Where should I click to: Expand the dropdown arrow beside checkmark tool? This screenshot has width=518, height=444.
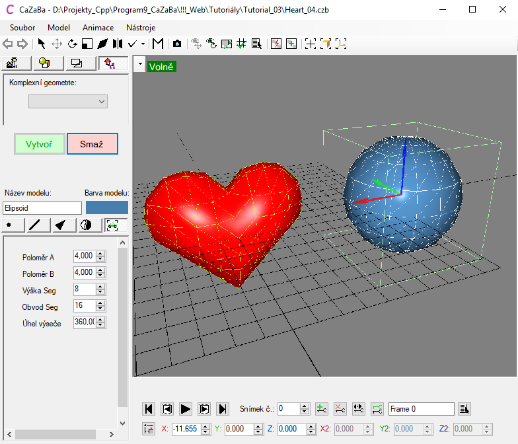click(143, 44)
